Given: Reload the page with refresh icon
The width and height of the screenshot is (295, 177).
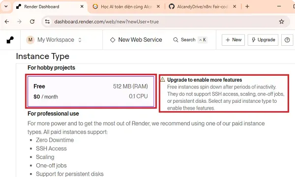Looking at the screenshot, I should (32, 22).
